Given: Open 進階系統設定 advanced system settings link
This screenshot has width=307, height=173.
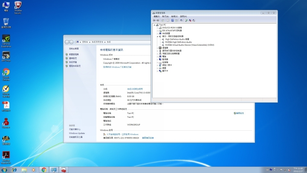Looking at the screenshot, I should tap(75, 66).
